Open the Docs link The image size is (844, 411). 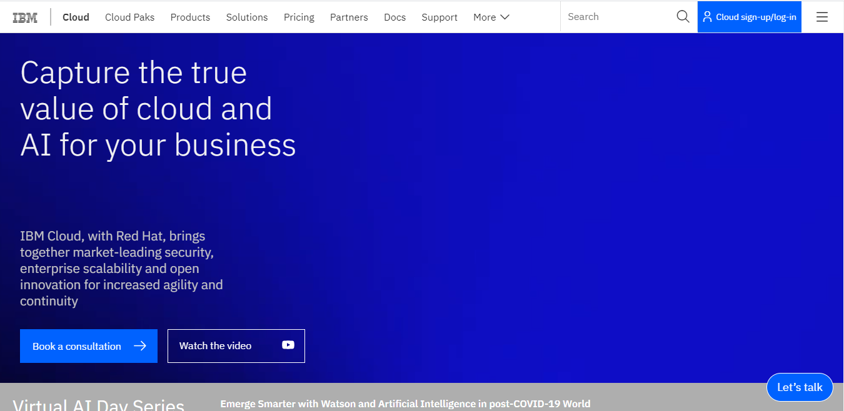point(394,17)
